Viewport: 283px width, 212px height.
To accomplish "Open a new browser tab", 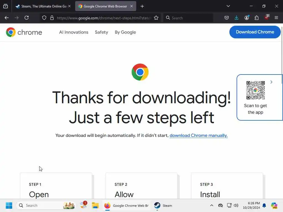I will (x=142, y=6).
